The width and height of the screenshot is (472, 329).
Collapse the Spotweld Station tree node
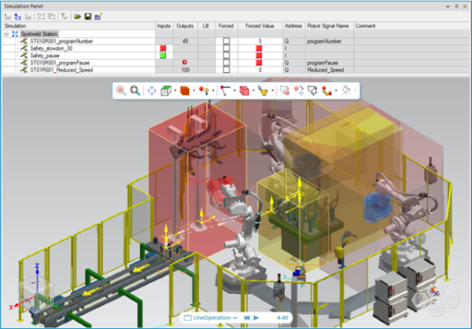tap(7, 34)
